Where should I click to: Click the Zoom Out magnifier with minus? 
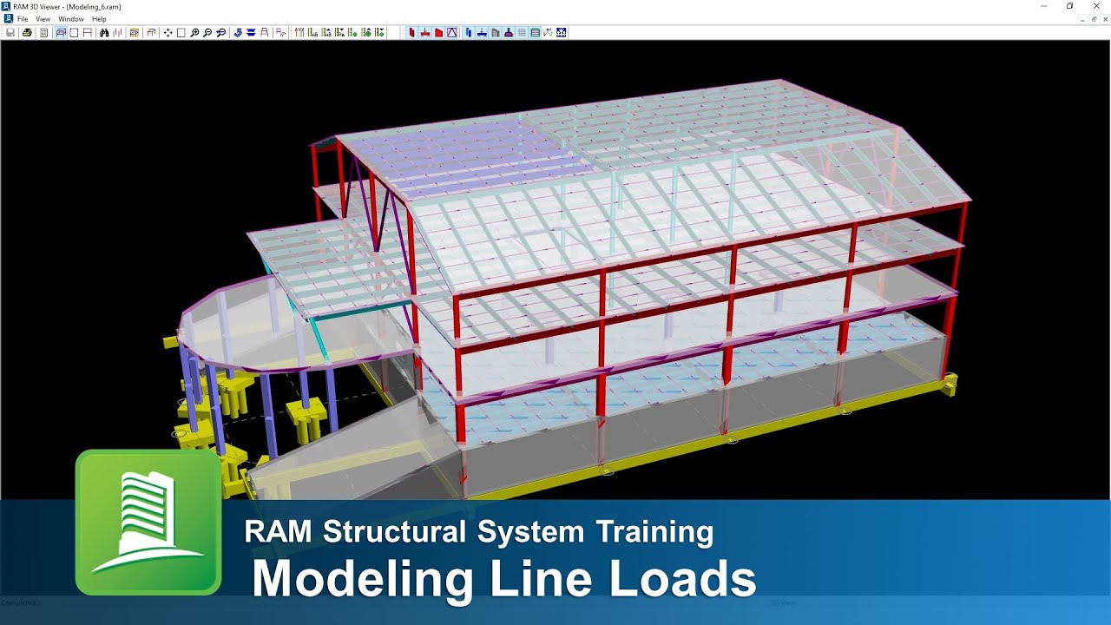tap(207, 33)
